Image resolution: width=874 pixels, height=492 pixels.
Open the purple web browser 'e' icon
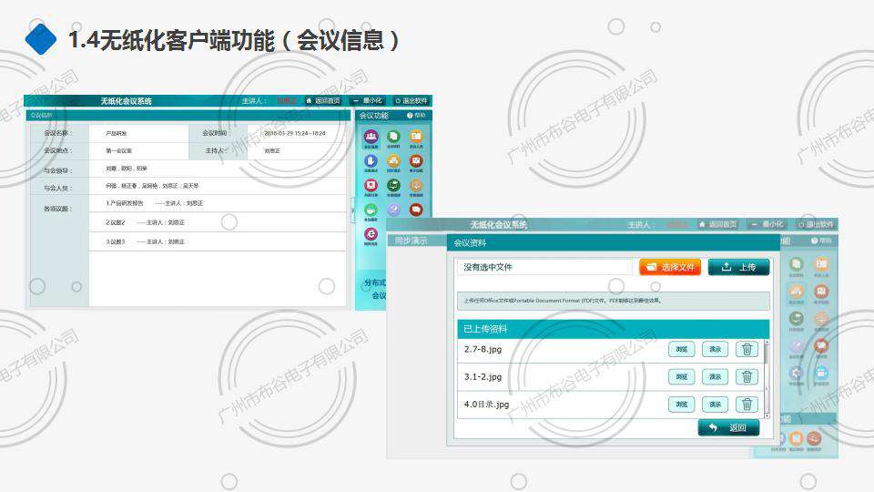coord(371,234)
